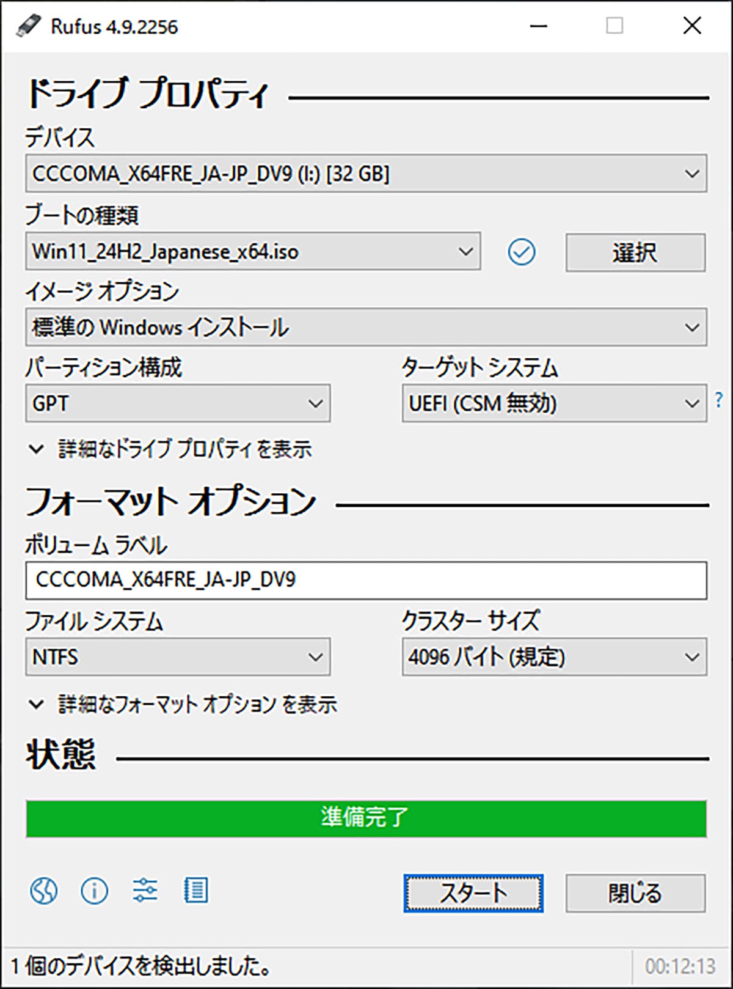Open the application settings sliders icon
The height and width of the screenshot is (989, 733).
click(x=145, y=891)
